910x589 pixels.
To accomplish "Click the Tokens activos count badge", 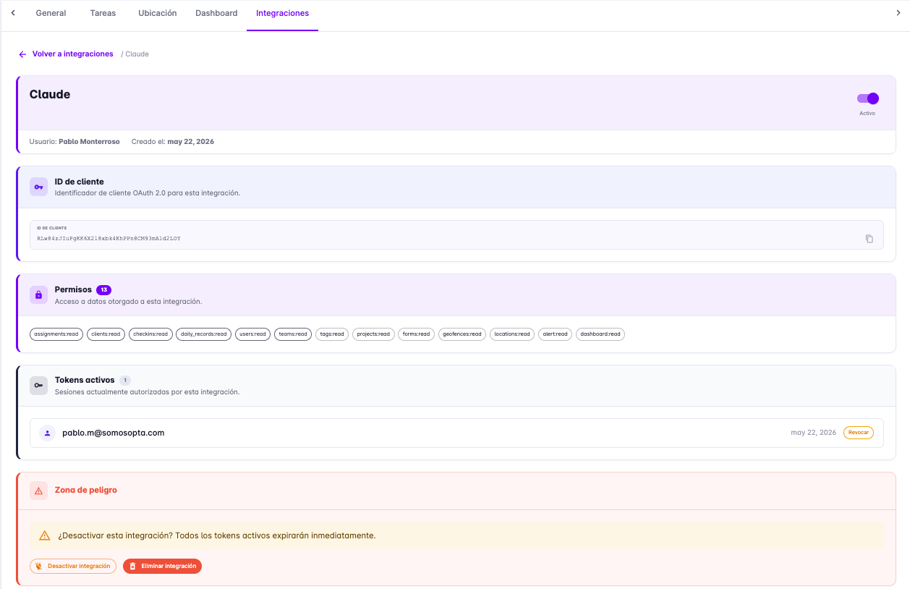I will pyautogui.click(x=125, y=380).
